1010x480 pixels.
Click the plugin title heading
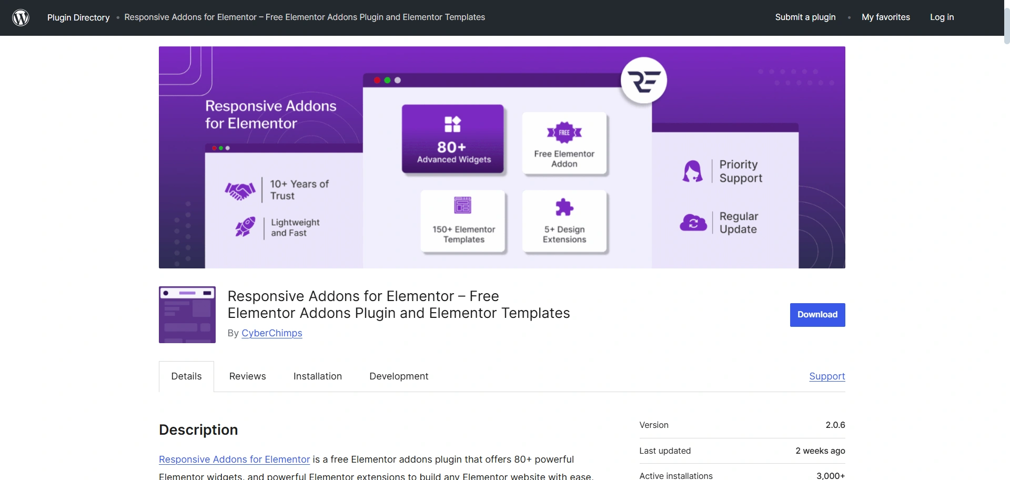[399, 305]
